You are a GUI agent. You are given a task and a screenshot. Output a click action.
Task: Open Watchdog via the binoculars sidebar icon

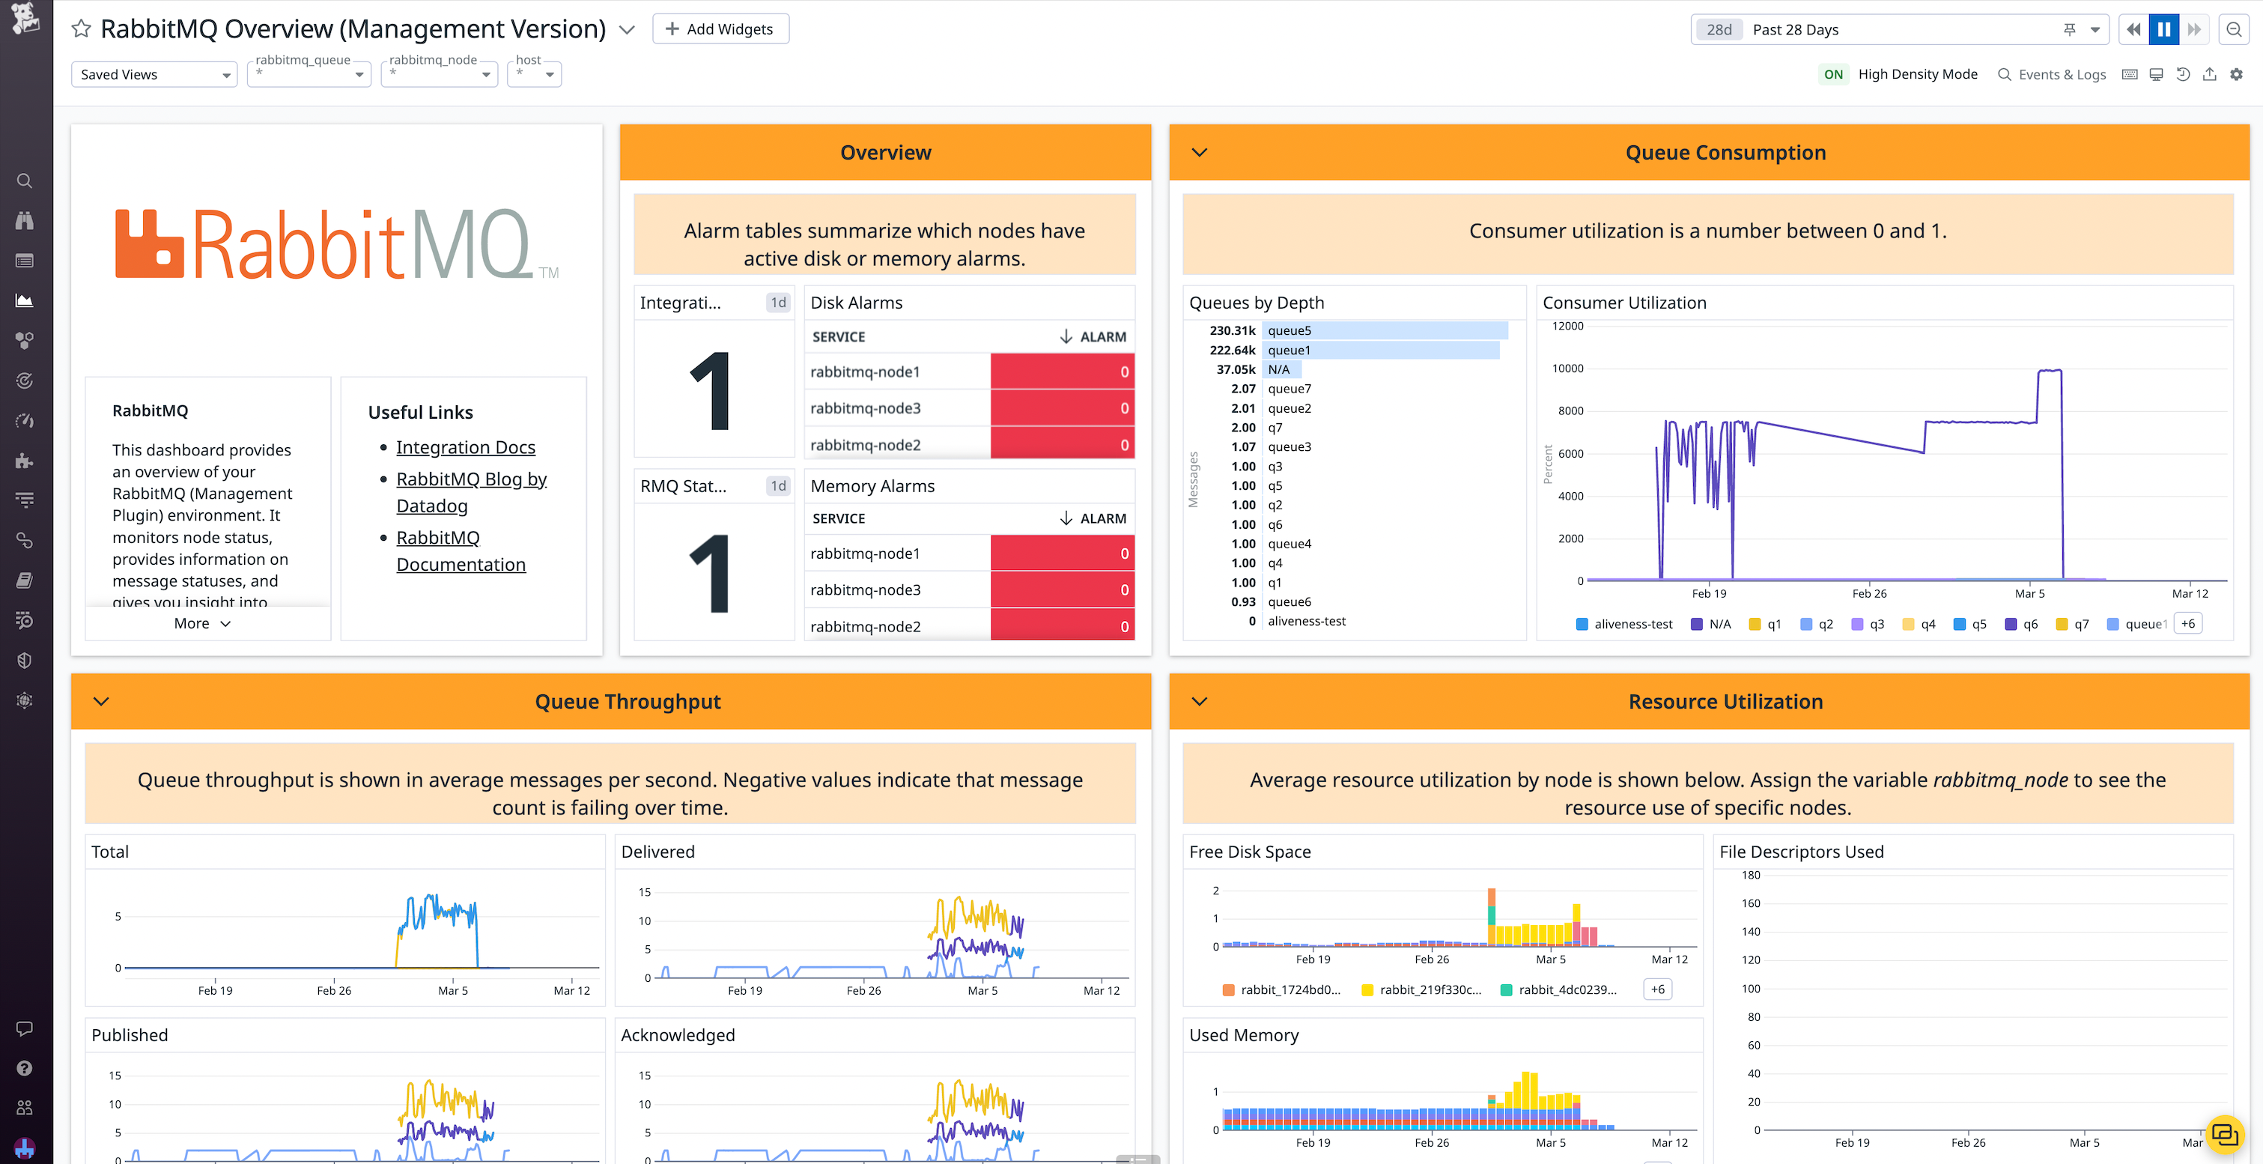click(24, 219)
